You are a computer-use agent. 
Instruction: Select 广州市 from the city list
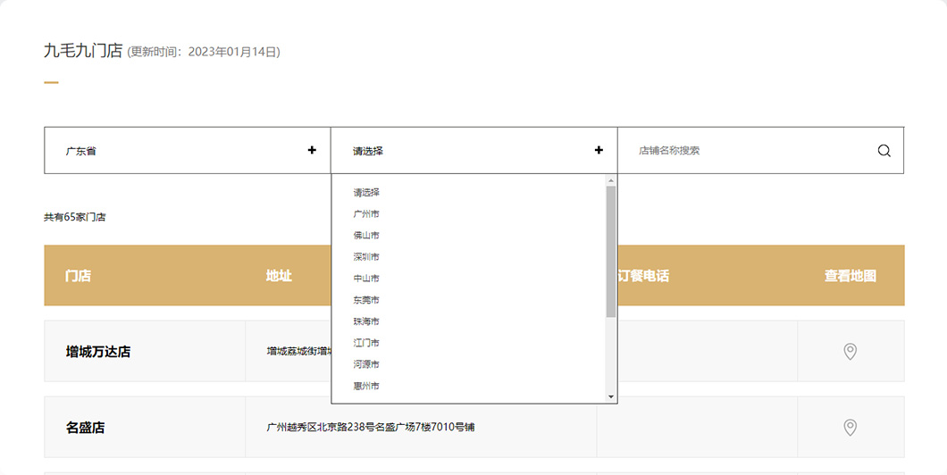[x=366, y=214]
